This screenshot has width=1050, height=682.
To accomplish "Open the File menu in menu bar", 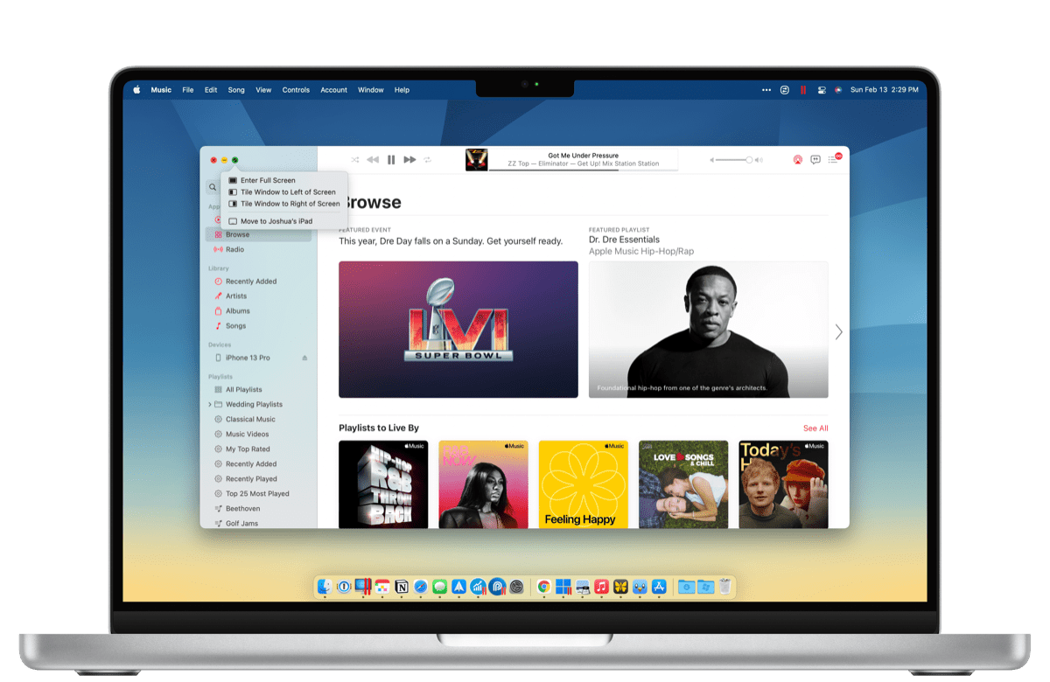I will (x=188, y=90).
